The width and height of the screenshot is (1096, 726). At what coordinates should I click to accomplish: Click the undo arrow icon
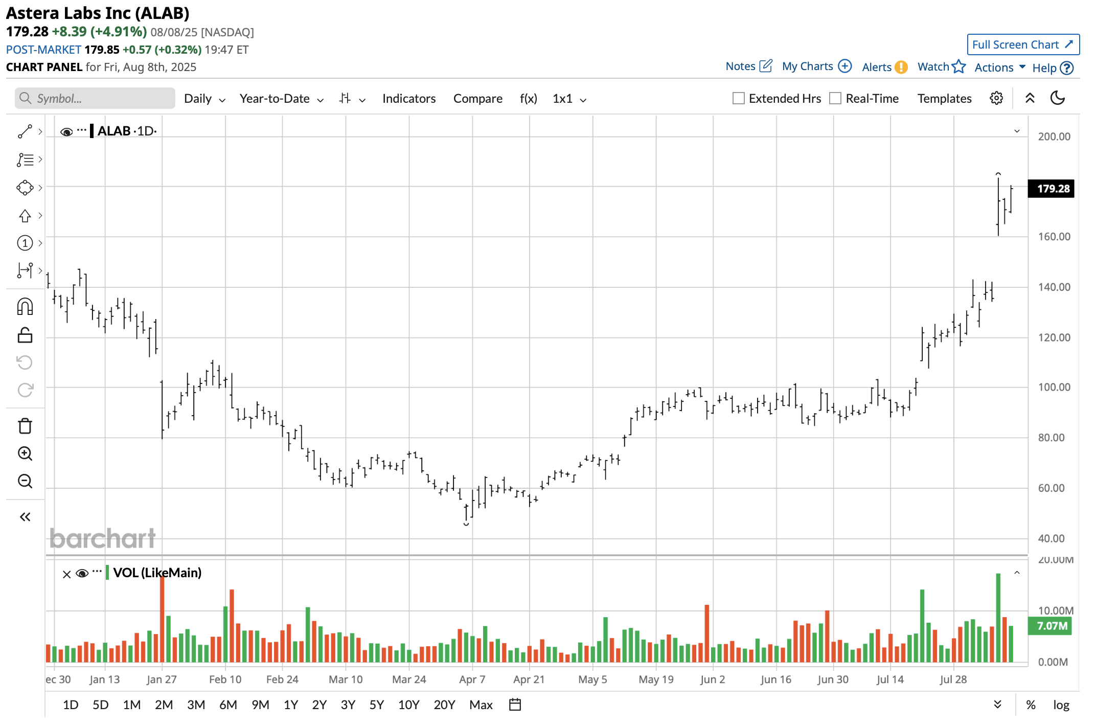[25, 362]
